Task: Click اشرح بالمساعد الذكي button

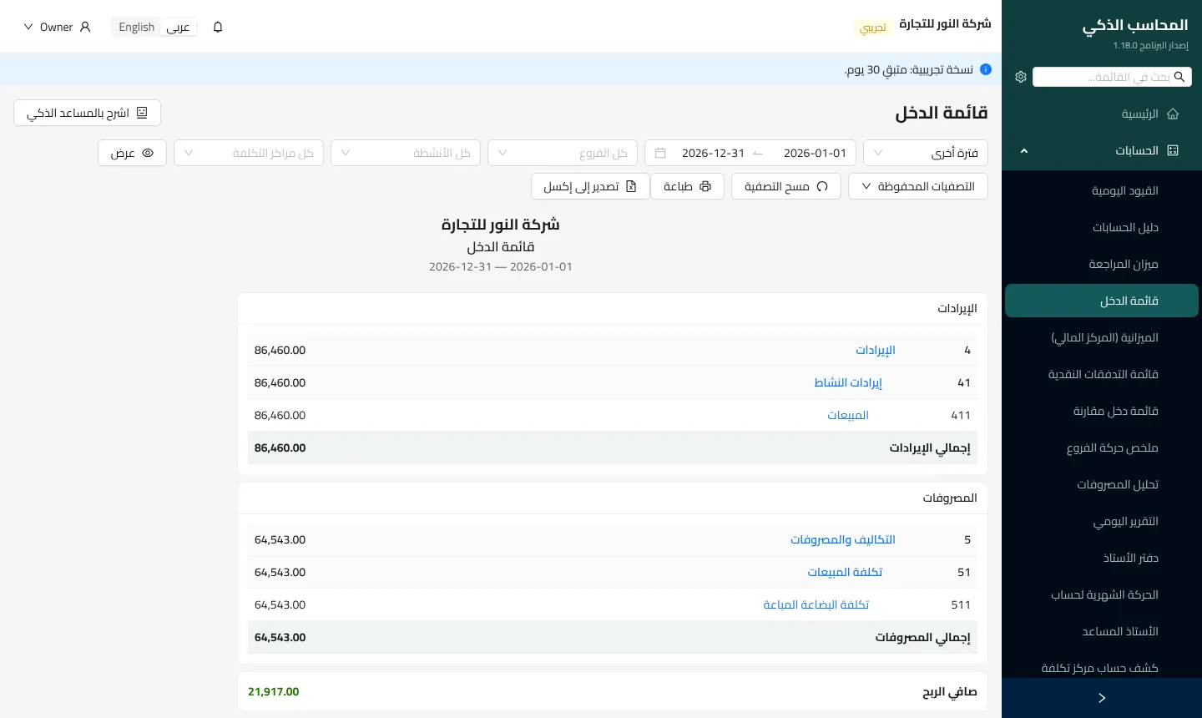Action: (87, 113)
